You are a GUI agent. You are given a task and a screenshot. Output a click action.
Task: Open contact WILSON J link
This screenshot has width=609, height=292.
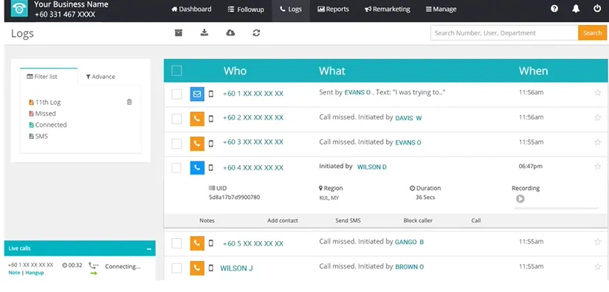pyautogui.click(x=236, y=268)
